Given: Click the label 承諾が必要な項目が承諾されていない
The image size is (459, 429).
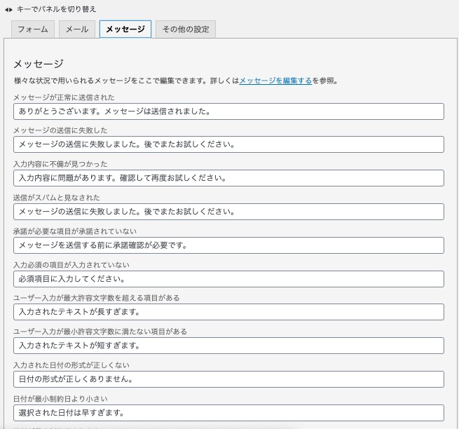Looking at the screenshot, I should click(75, 231).
